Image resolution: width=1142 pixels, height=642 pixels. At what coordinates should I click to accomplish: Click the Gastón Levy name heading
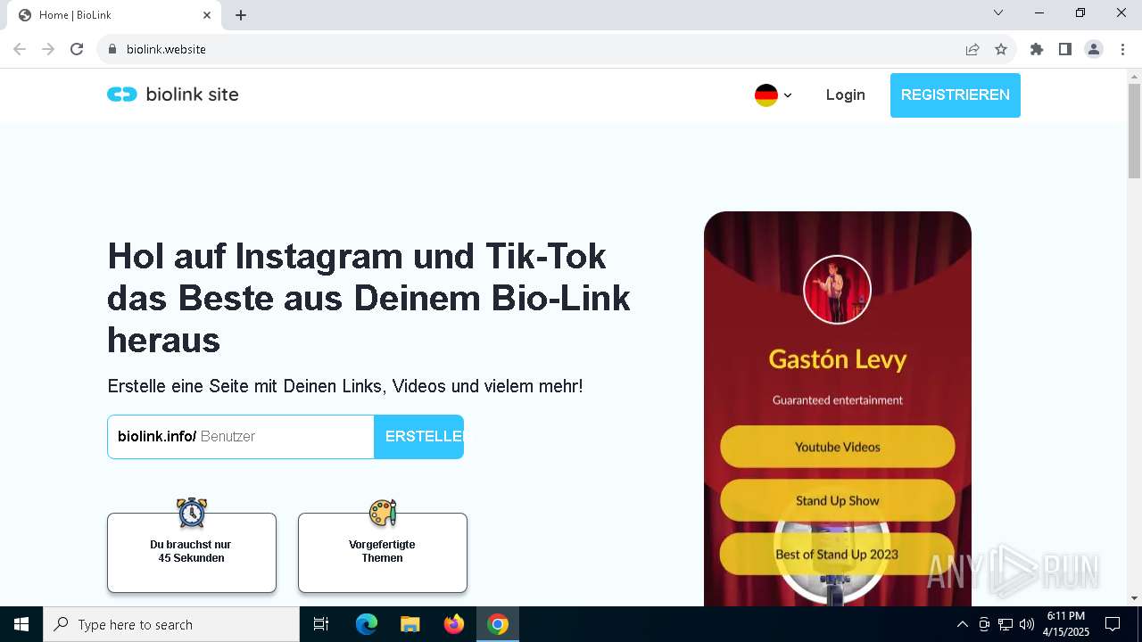(x=837, y=359)
